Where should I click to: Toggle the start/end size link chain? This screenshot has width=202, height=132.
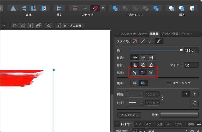pos(162,98)
